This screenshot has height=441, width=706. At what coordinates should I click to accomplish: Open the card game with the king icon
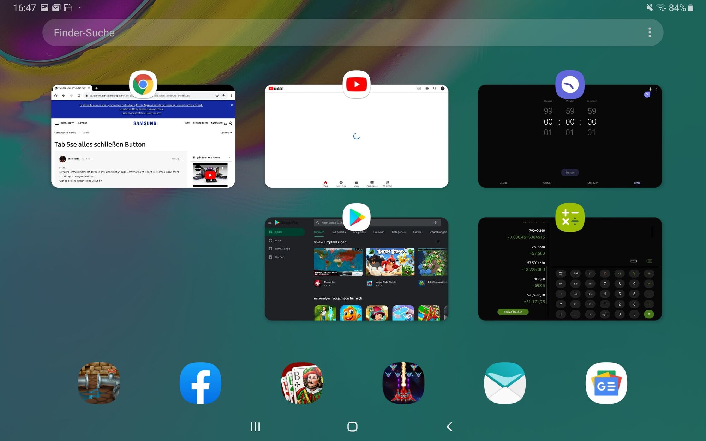coord(302,383)
